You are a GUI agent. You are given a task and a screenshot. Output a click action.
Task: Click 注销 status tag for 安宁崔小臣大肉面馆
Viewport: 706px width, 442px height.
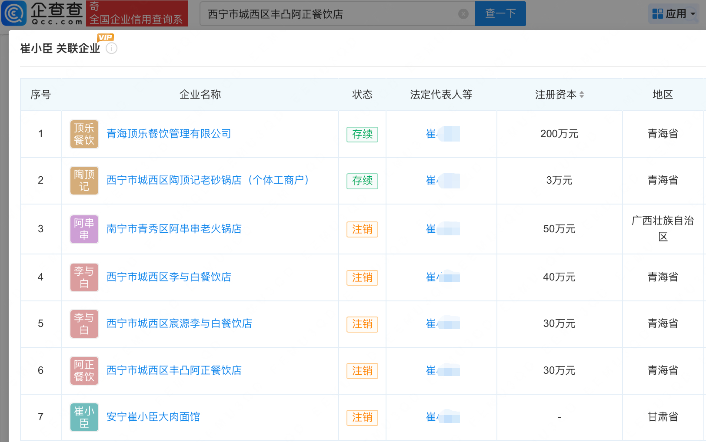tap(362, 417)
